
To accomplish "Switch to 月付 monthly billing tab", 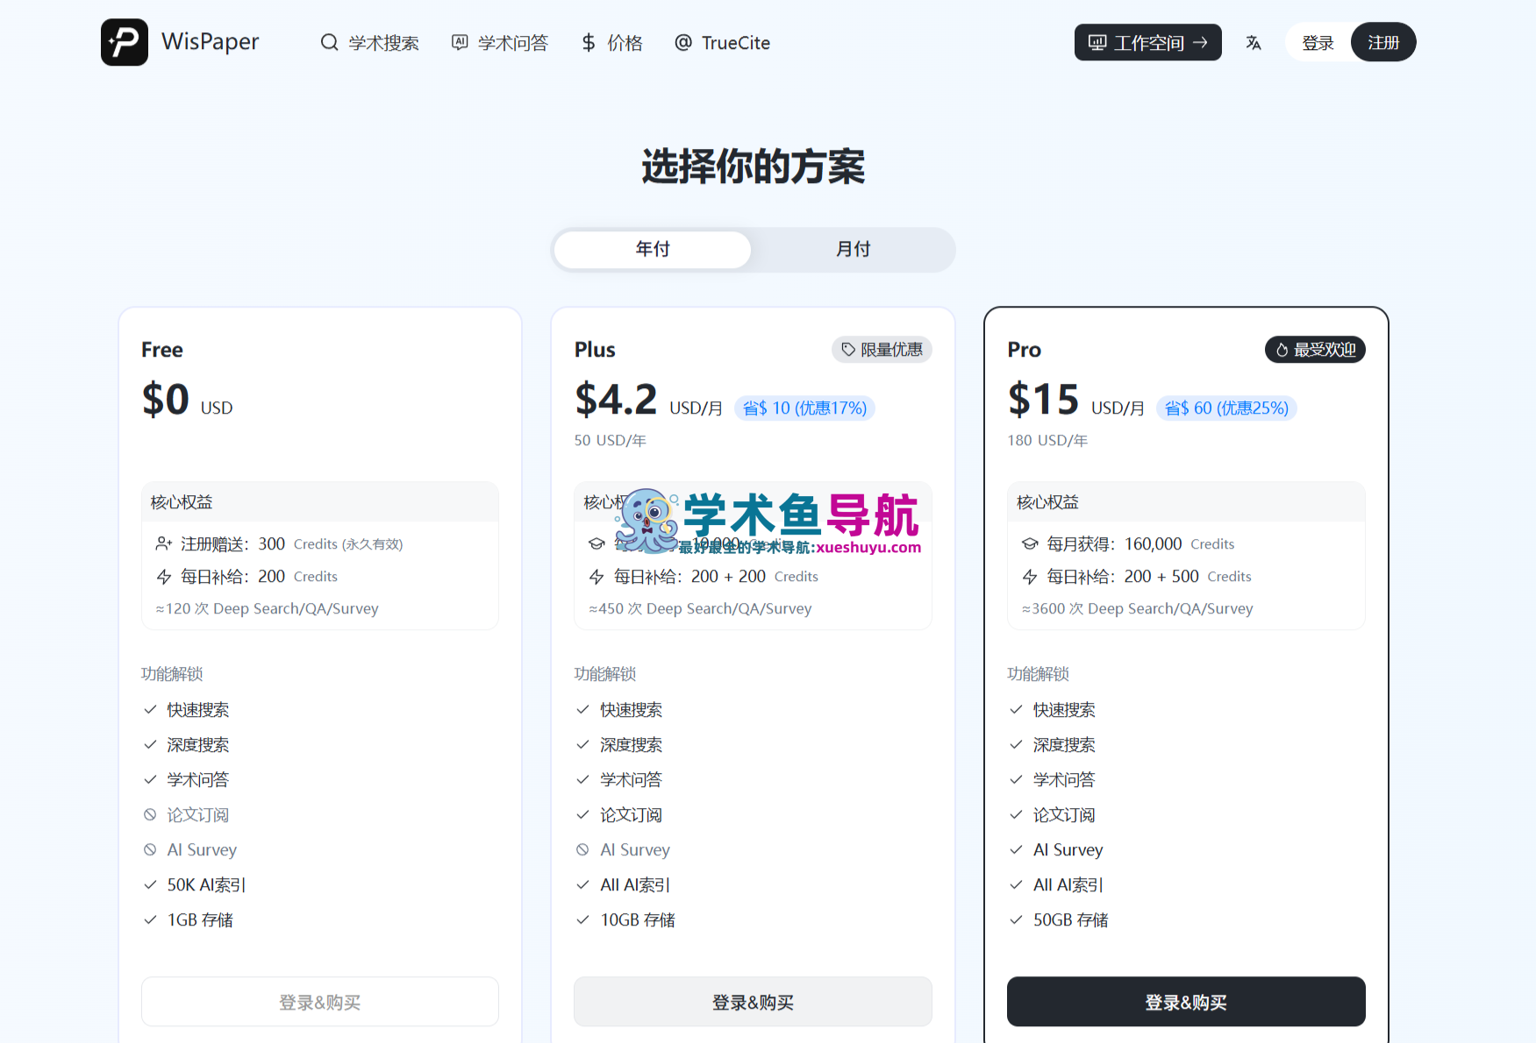I will coord(853,249).
